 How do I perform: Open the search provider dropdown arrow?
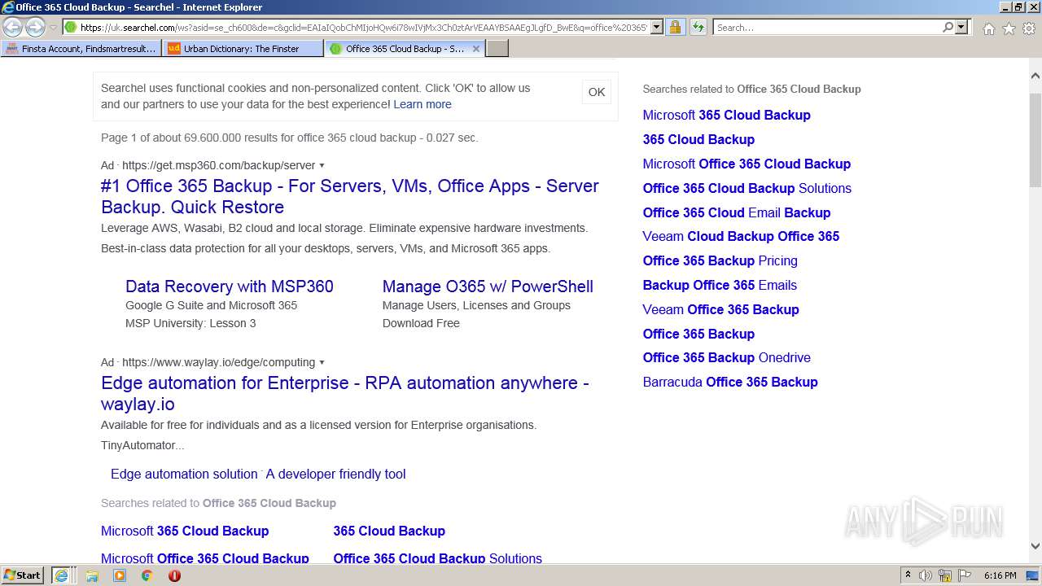[961, 27]
